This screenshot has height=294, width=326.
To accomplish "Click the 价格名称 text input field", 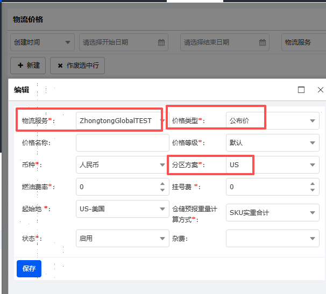I will (122, 143).
